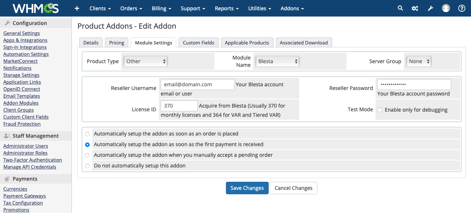Open the search magnifier icon

pos(400,8)
